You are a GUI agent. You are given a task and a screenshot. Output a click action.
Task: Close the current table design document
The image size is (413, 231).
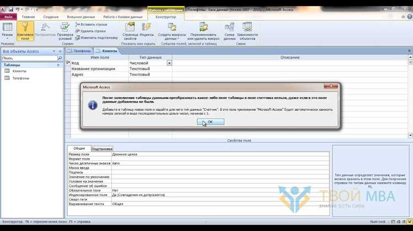click(409, 51)
